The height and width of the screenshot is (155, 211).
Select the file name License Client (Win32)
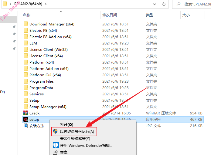click(x=49, y=50)
